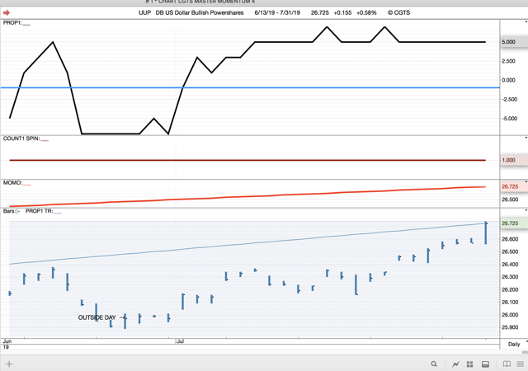Click the 26.725 last price in header
Screen dimensions: 528x371
point(320,13)
